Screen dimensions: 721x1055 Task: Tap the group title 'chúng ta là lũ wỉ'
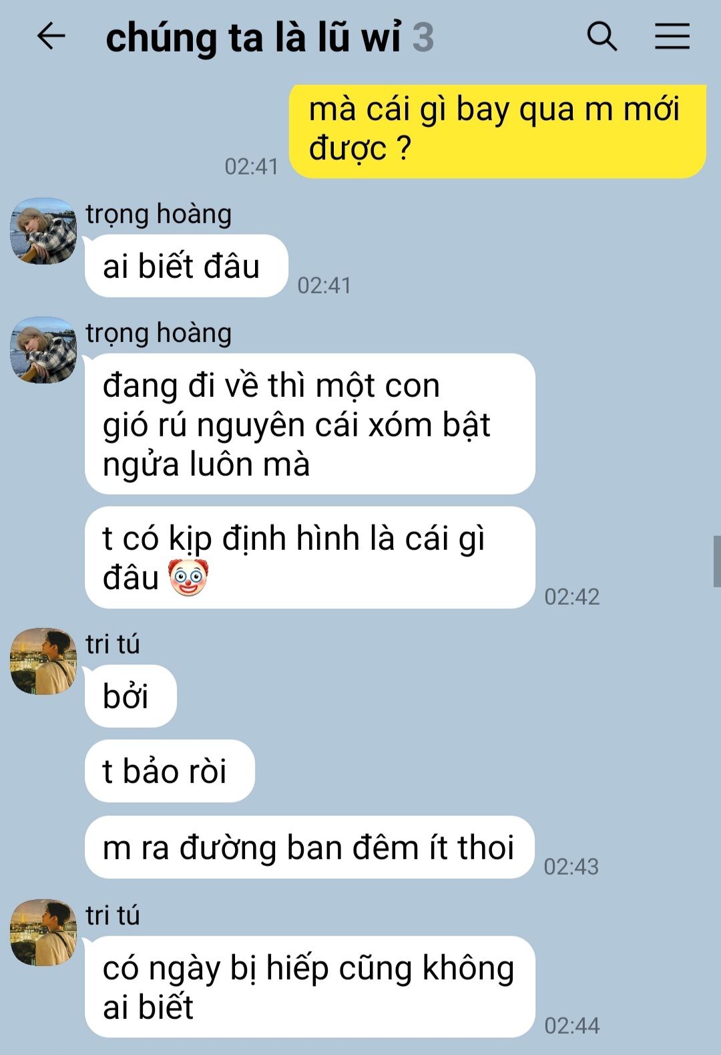tap(254, 37)
